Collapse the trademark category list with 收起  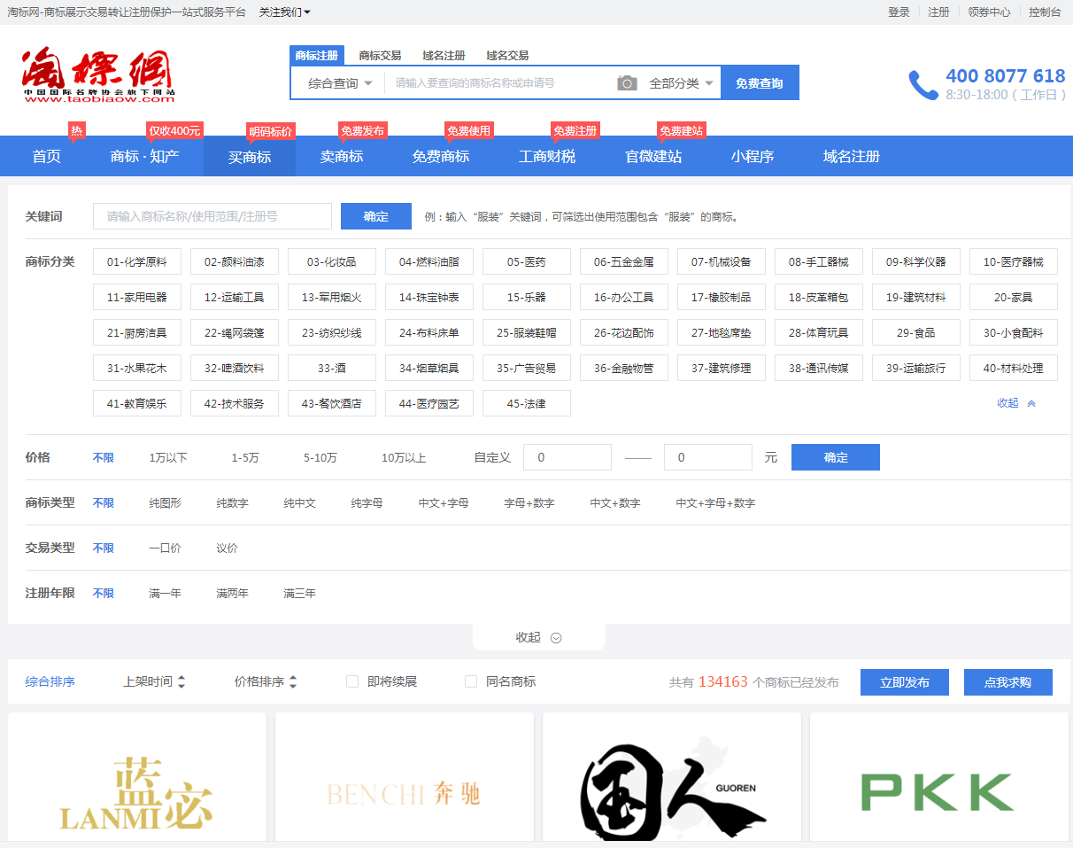click(1015, 403)
